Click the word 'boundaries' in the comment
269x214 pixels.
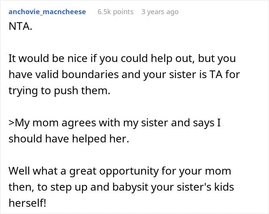90,75
